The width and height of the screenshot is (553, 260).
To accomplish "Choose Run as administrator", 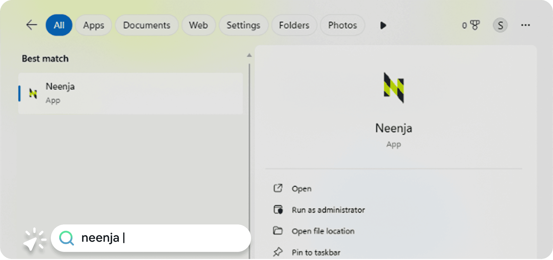I will 328,210.
